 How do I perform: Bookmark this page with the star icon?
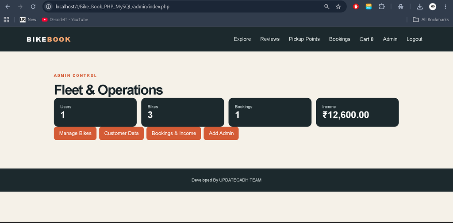(338, 7)
